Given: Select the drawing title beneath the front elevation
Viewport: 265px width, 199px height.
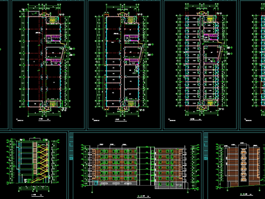Looking at the screenshot, I should [x=142, y=196].
